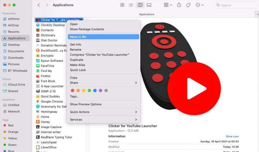Open the More actions ellipsis menu
The image size is (259, 152).
(x=199, y=5)
